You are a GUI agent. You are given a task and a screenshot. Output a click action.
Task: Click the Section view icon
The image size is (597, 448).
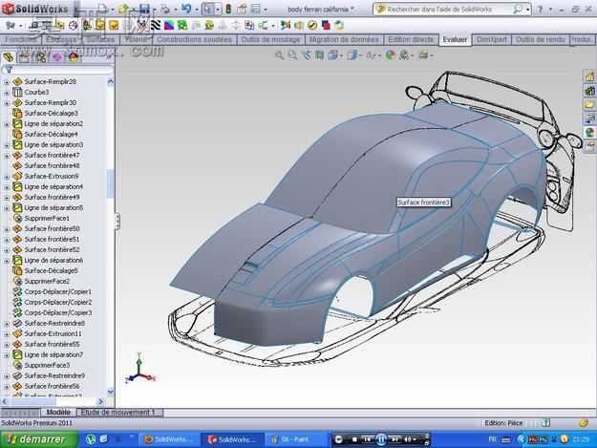(x=320, y=55)
